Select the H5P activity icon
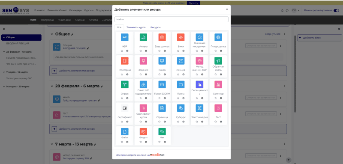Viewport: 343px width, 164px height. tap(125, 37)
